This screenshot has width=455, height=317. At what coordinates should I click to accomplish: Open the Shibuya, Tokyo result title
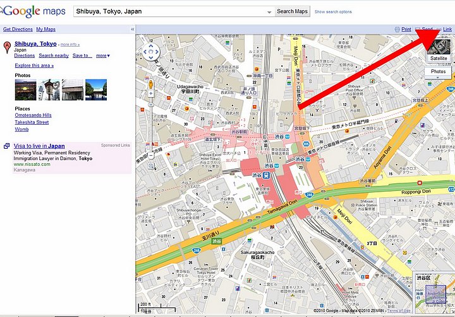click(35, 43)
